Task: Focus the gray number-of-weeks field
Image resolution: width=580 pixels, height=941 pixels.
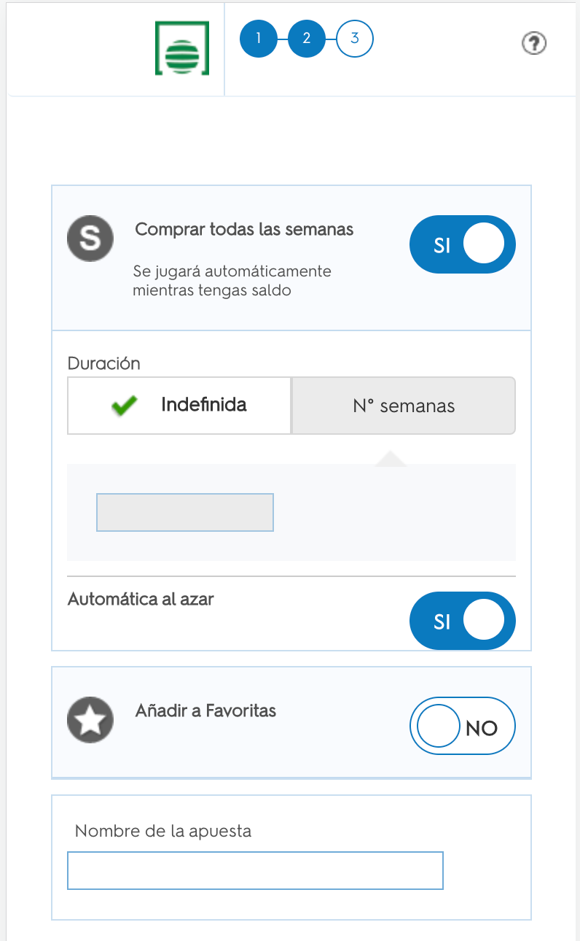Action: pyautogui.click(x=185, y=512)
